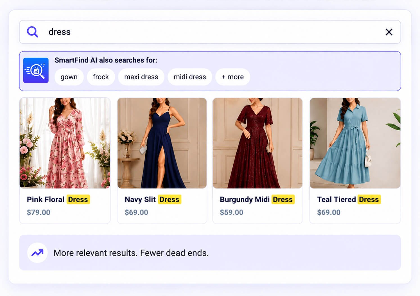420x296 pixels.
Task: Click the $79.00 price
Action: click(x=39, y=212)
